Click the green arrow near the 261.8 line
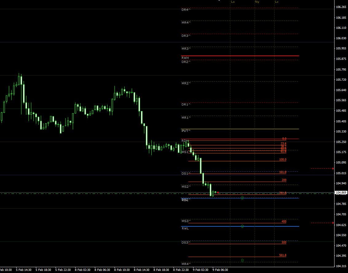This screenshot has width=348, height=273. tap(242, 198)
